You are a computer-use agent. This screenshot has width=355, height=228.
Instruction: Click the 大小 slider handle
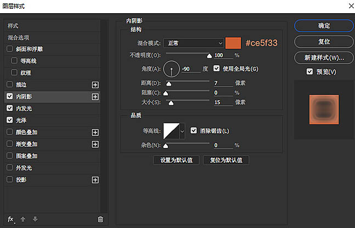171,103
